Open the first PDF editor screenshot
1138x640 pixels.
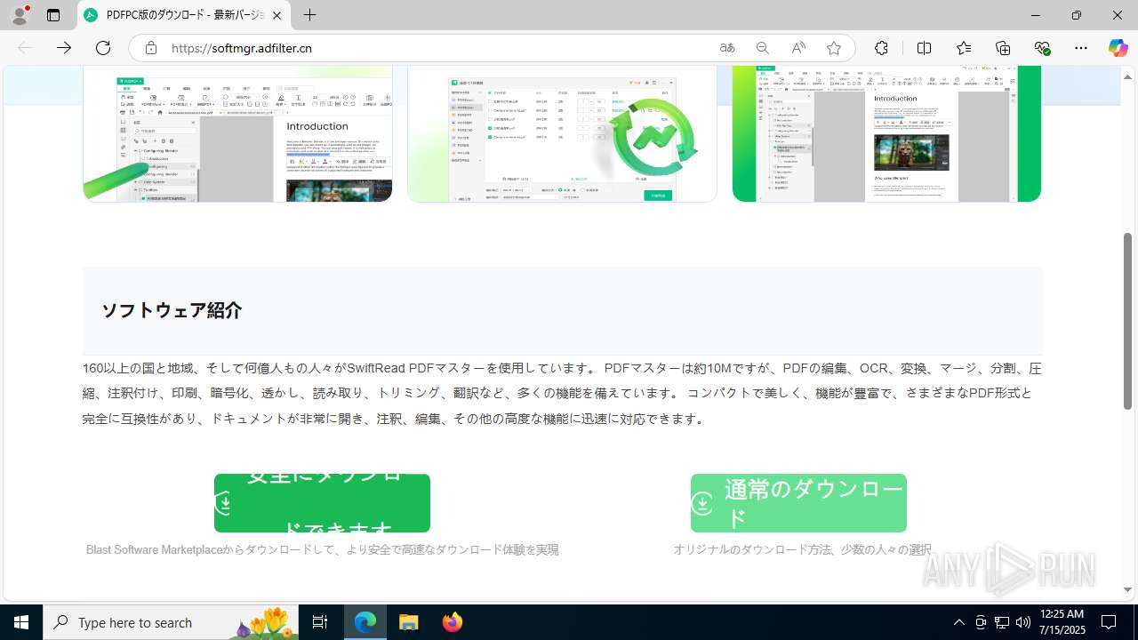(237, 133)
